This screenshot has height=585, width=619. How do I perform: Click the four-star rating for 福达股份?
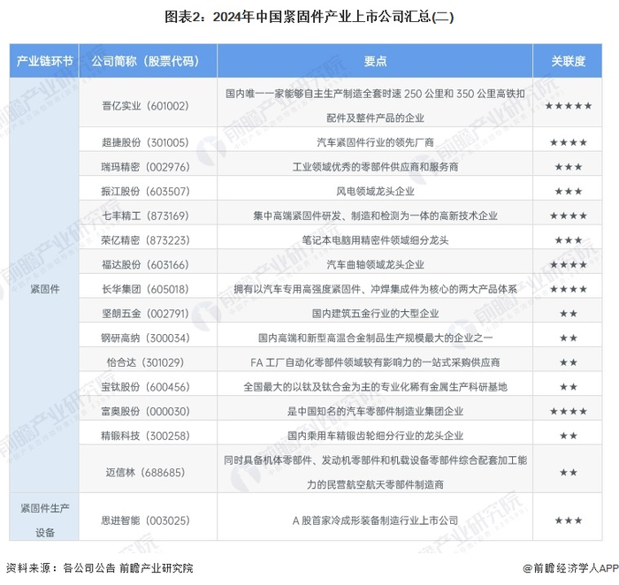568,265
